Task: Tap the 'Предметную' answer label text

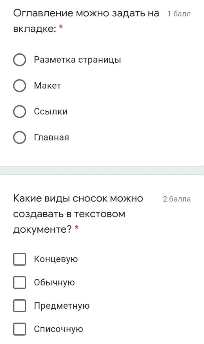Action: coord(62,306)
